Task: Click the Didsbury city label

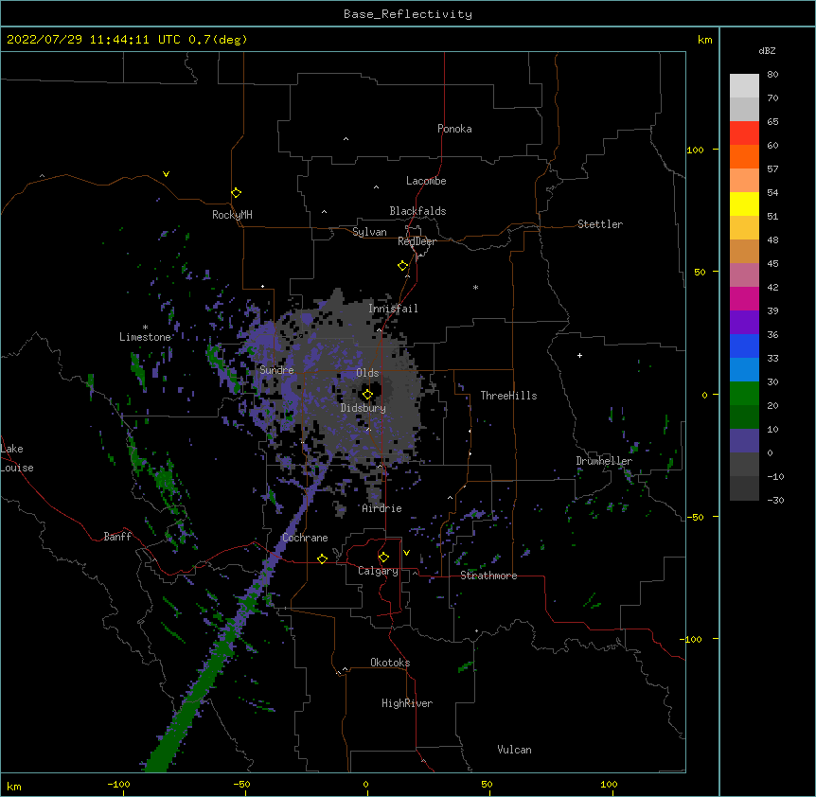Action: (364, 408)
